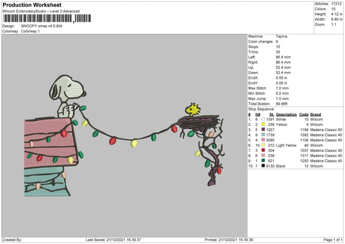Click the white thread swatch for 1391

pyautogui.click(x=263, y=119)
